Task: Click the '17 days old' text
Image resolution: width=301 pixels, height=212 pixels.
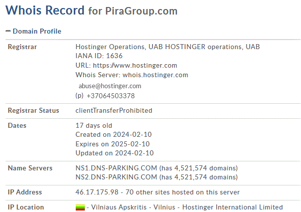Action: coord(94,125)
